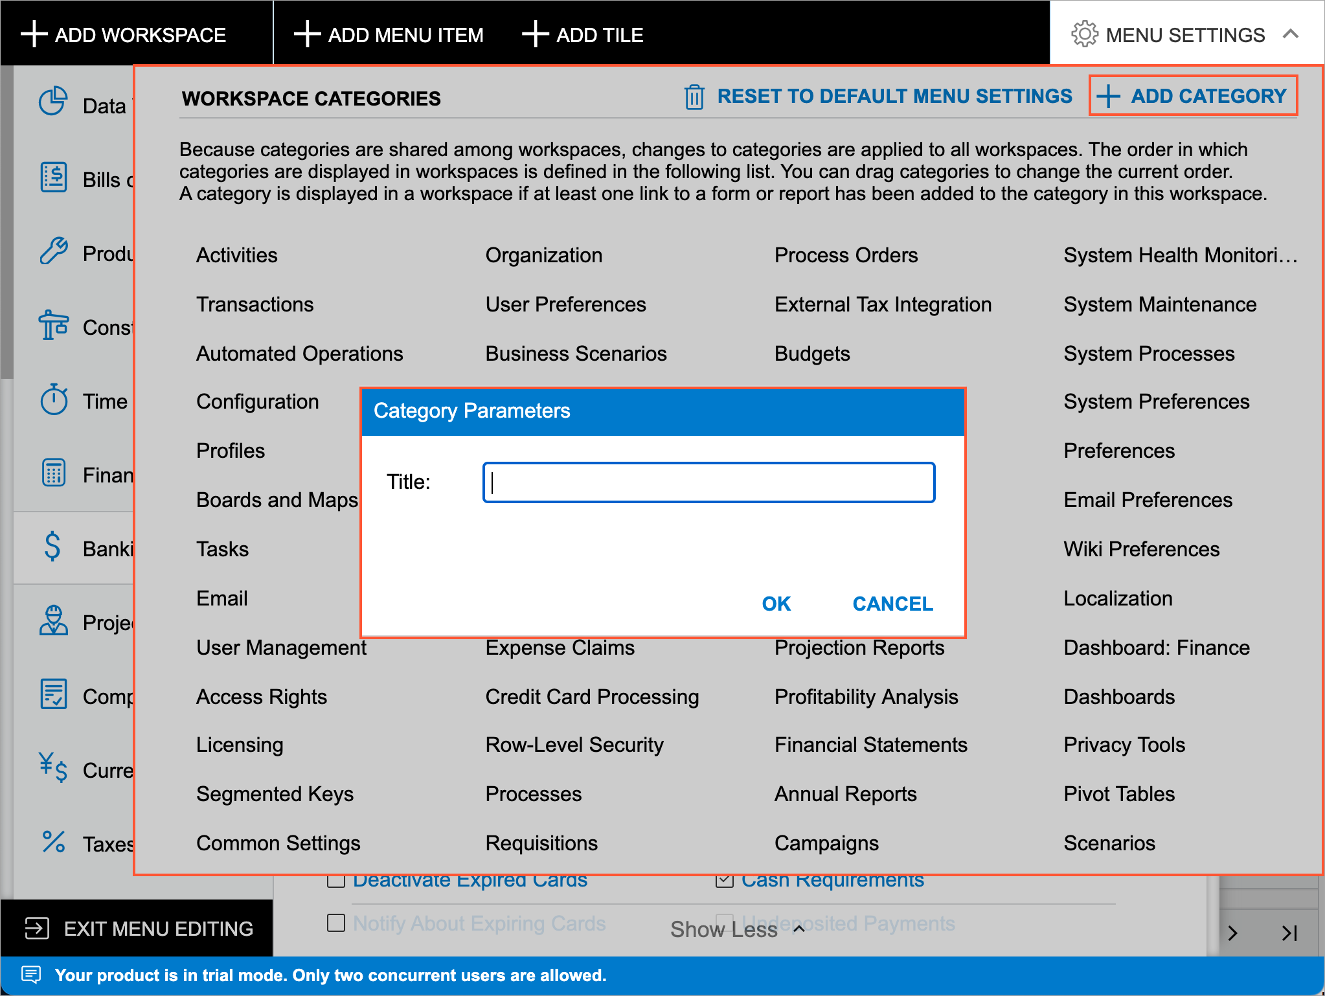Go to next page arrow
1325x996 pixels.
click(x=1232, y=933)
